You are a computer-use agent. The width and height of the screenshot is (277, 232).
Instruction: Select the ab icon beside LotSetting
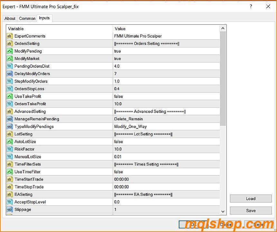pyautogui.click(x=9, y=134)
